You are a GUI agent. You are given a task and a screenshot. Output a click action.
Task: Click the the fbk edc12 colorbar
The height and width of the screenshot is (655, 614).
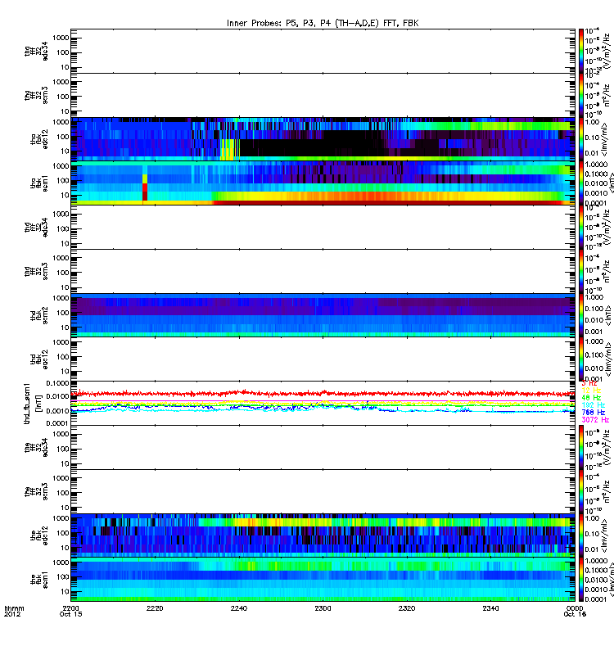click(x=581, y=535)
